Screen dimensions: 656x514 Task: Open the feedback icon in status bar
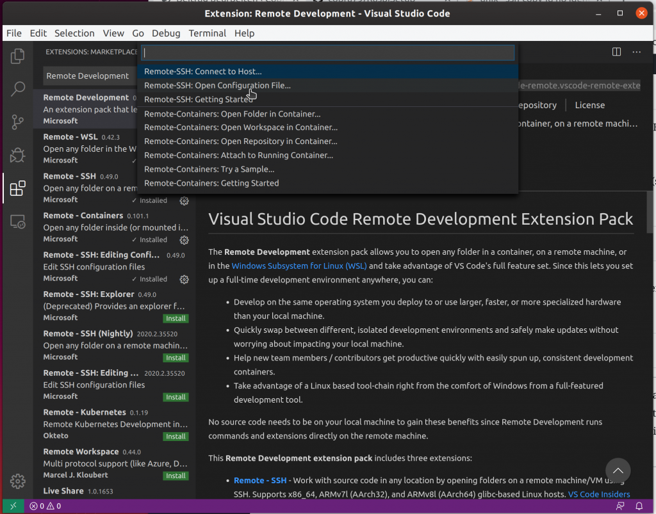pos(620,506)
